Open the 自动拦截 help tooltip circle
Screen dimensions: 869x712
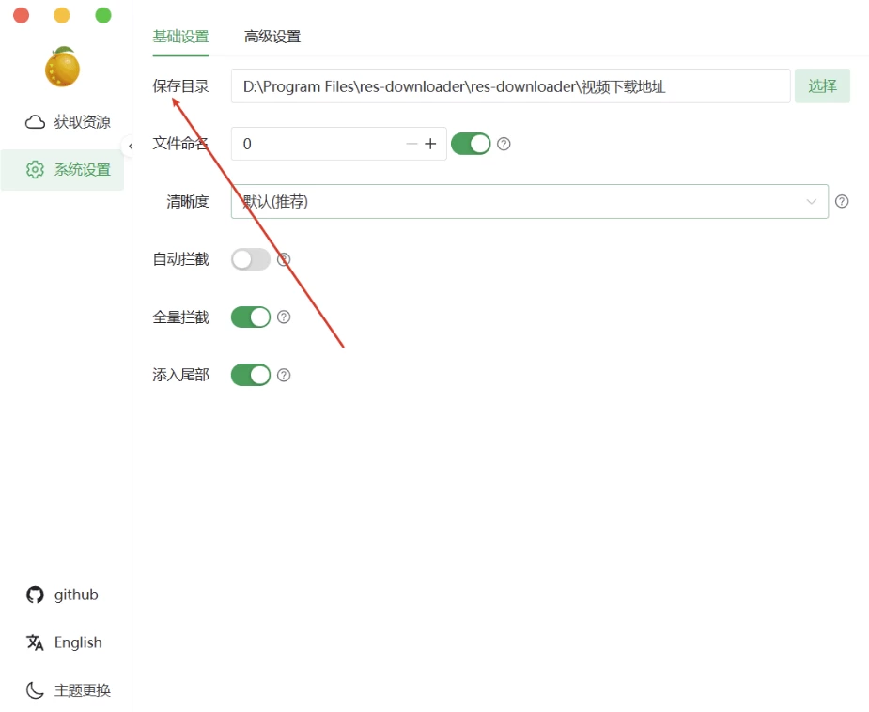tap(282, 259)
